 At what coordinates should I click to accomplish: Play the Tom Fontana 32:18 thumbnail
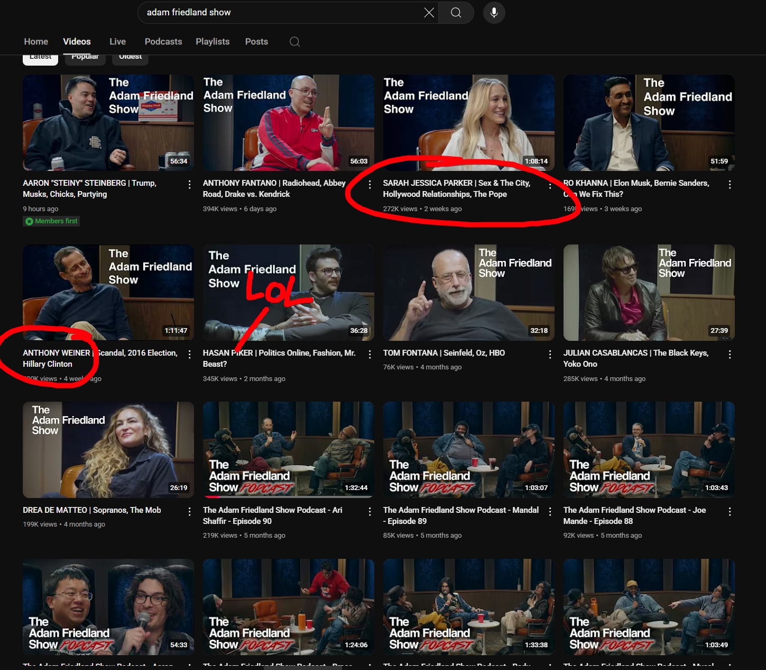(x=469, y=292)
